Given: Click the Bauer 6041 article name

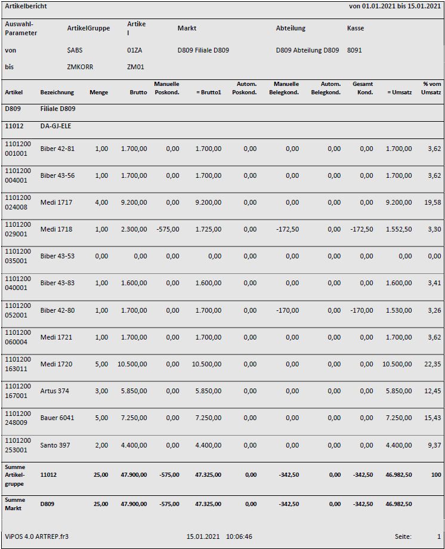Looking at the screenshot, I should point(57,418).
